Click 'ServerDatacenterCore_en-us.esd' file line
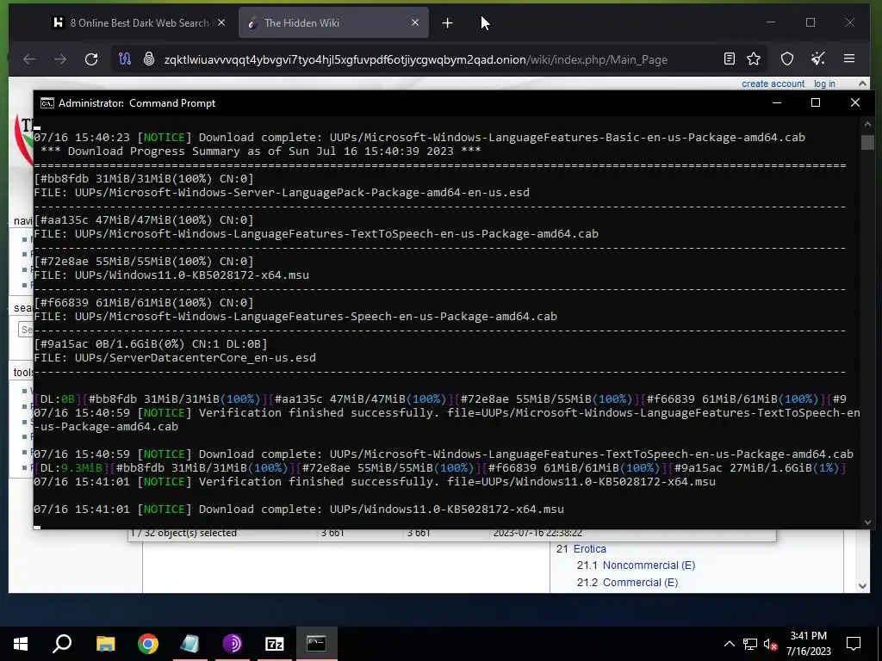Screen dimensions: 882x661 coord(175,358)
